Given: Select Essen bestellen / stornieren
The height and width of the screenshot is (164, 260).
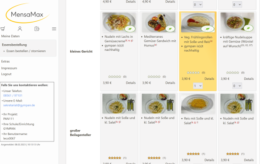Looking at the screenshot, I should pos(26,51).
